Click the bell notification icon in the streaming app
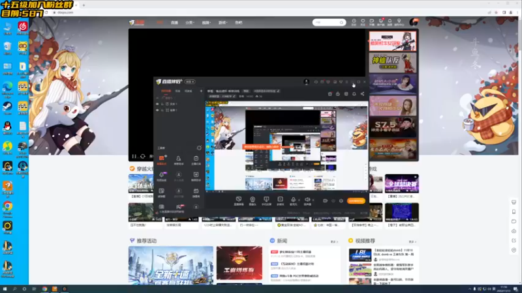This screenshot has width=522, height=293. pos(354,94)
